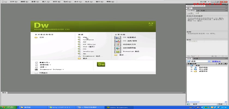
Task: Expand the 网上邻居 tree node
Action: 191,69
